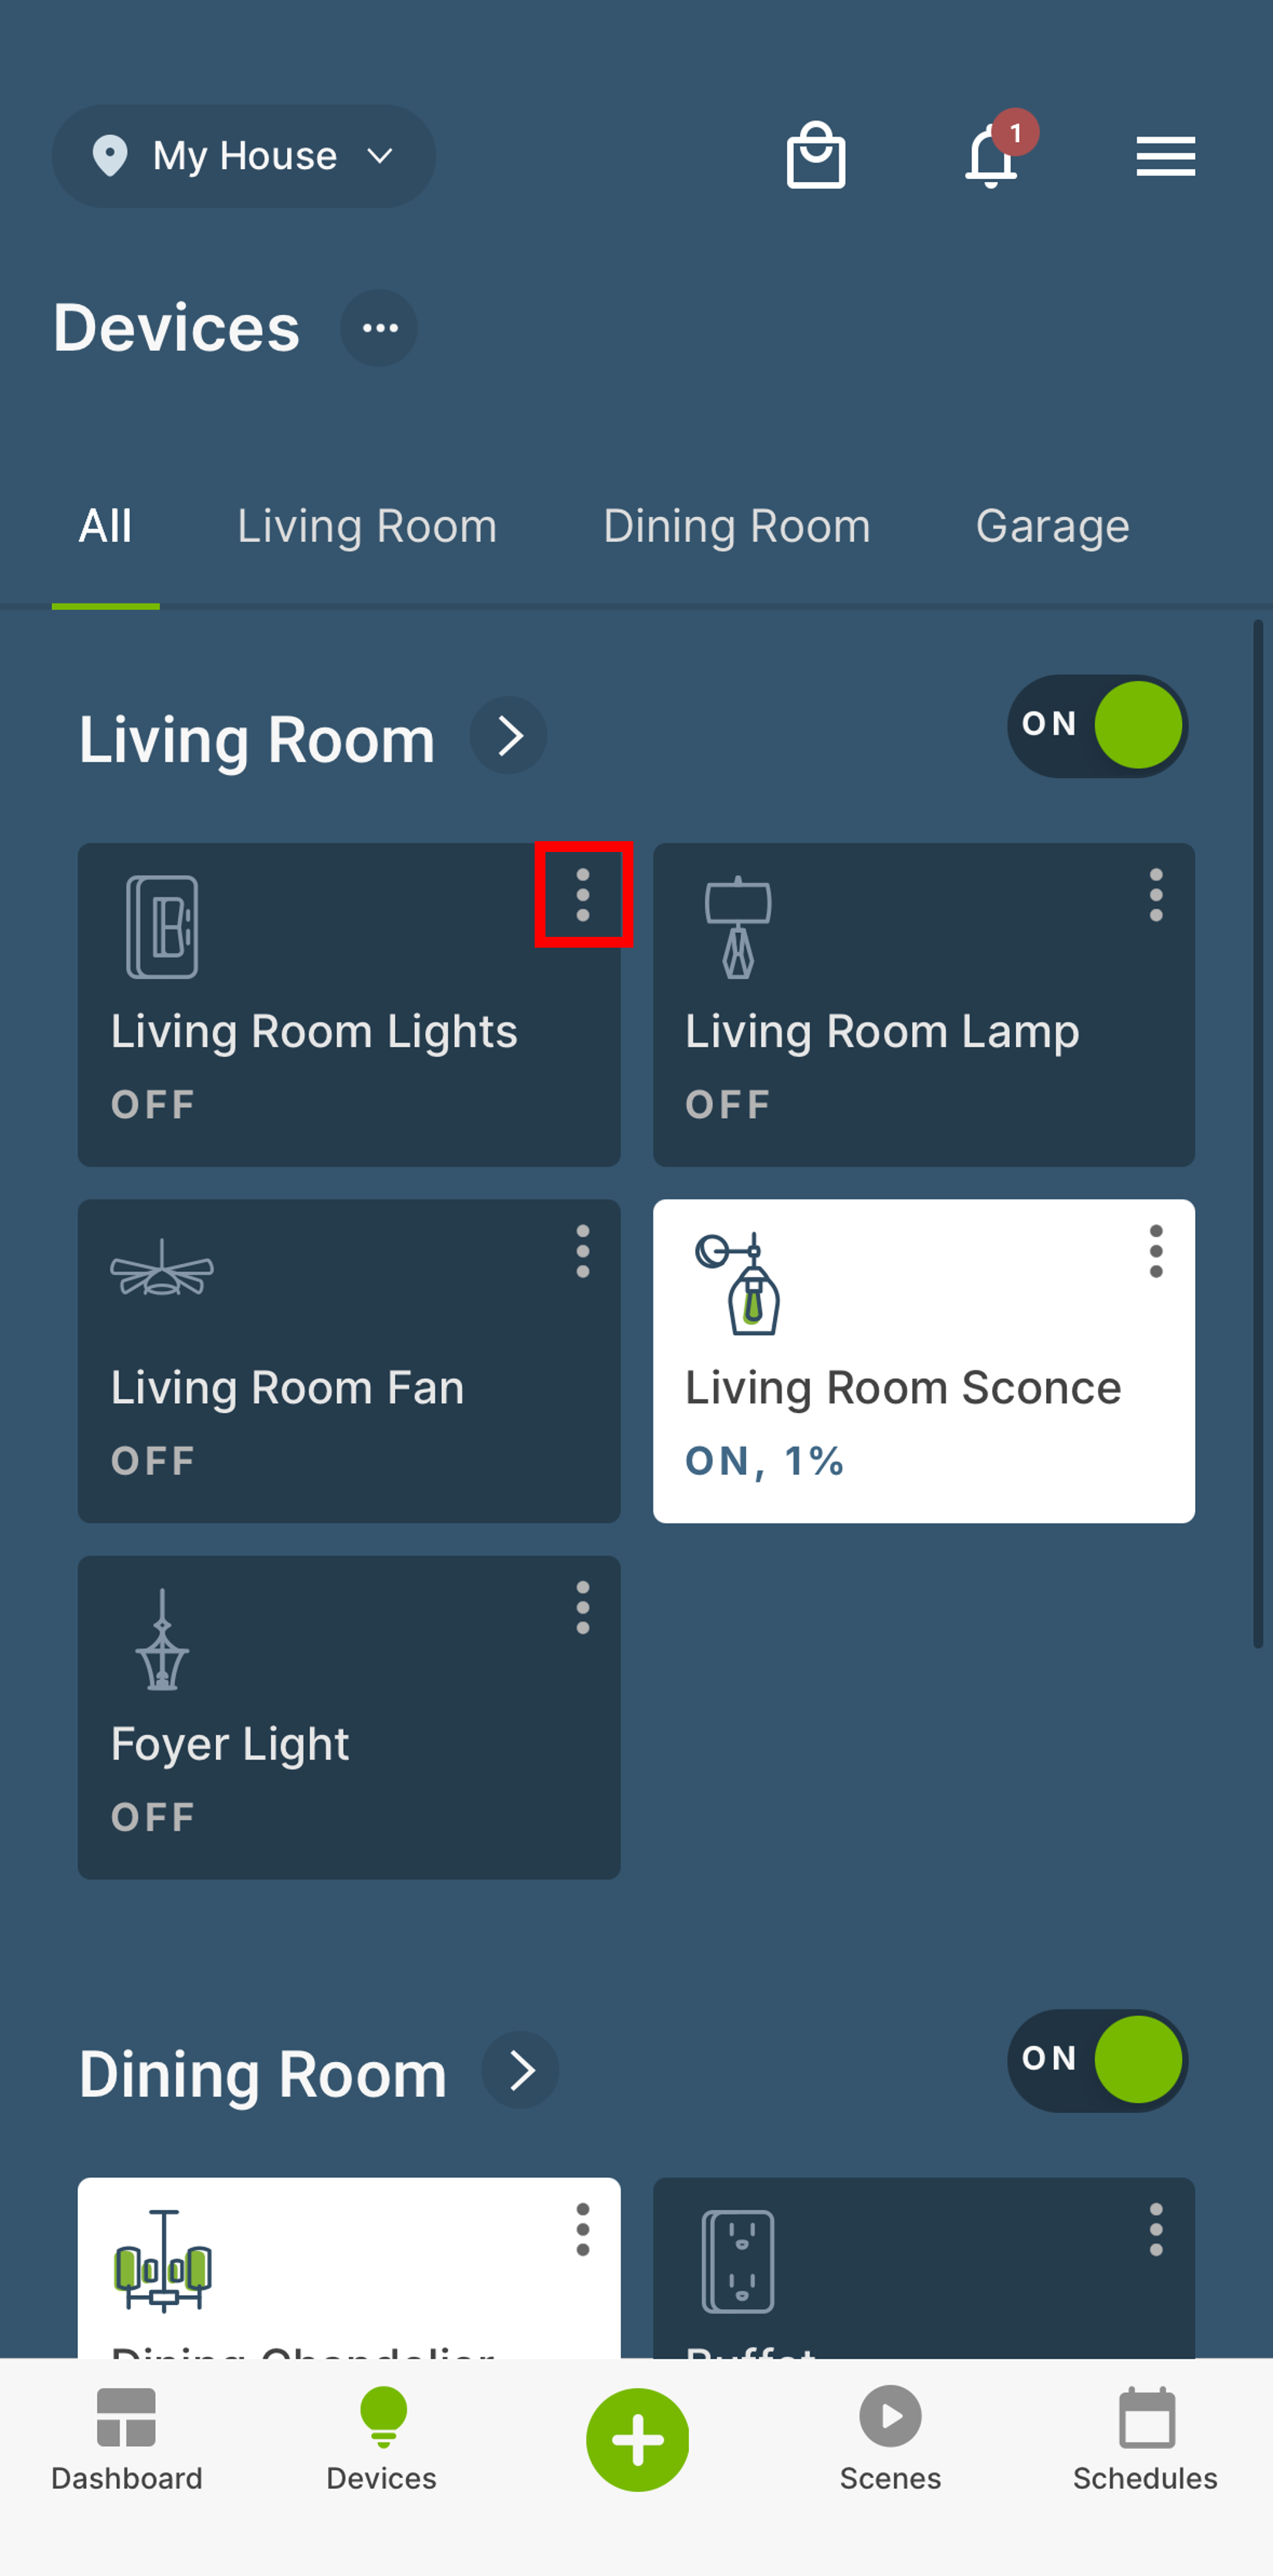Expand the My House location dropdown
The height and width of the screenshot is (2576, 1273).
[x=244, y=156]
